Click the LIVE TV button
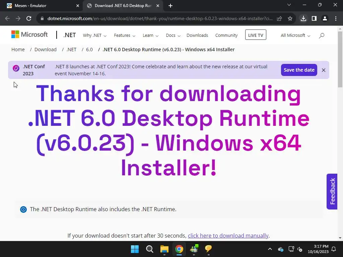This screenshot has height=257, width=343. (x=256, y=35)
